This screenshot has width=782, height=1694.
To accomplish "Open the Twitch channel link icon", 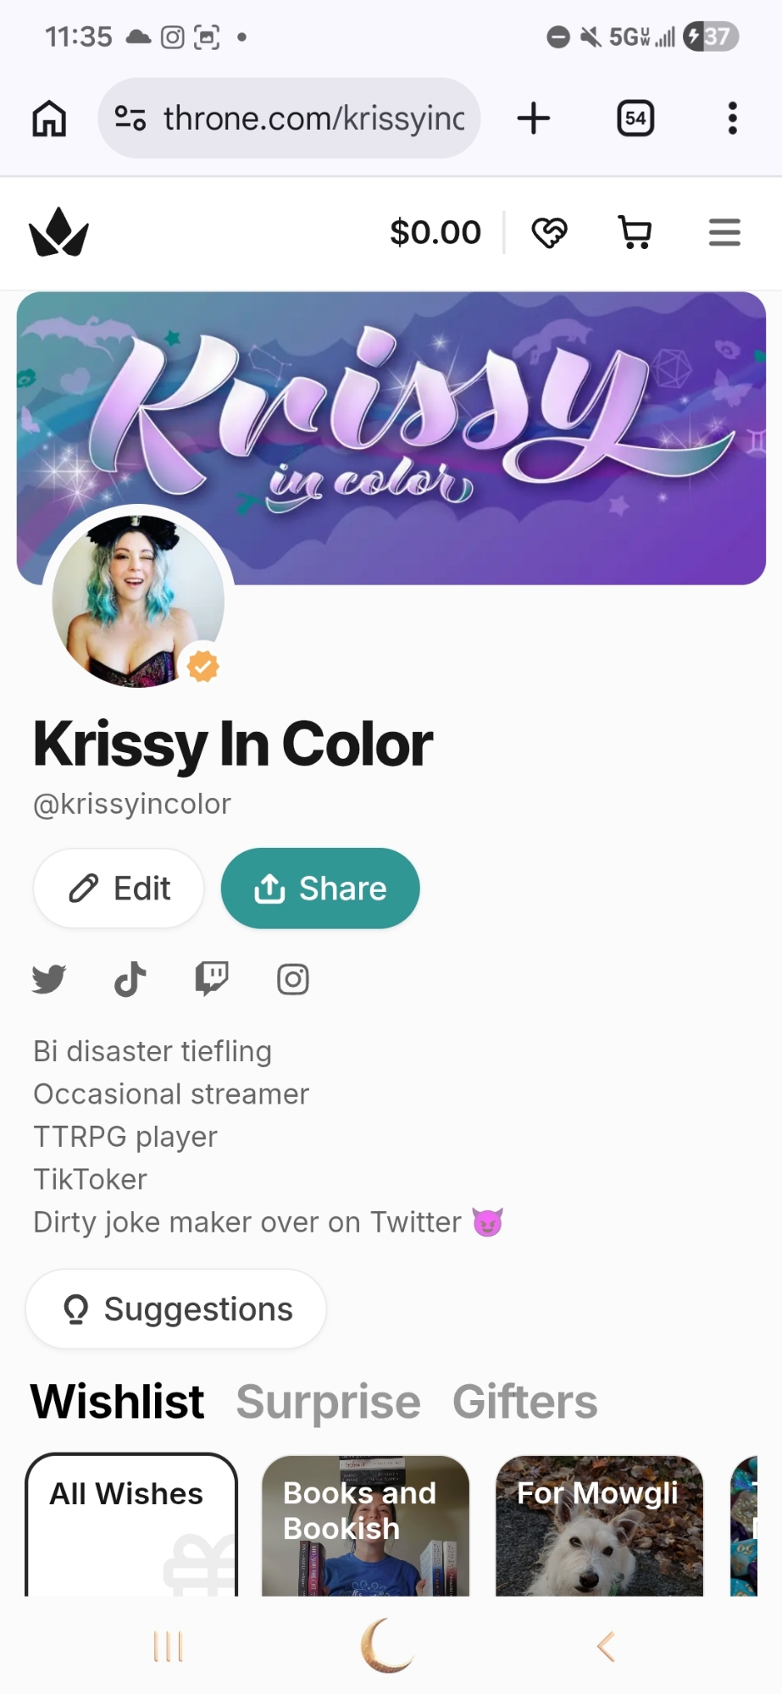I will [212, 979].
